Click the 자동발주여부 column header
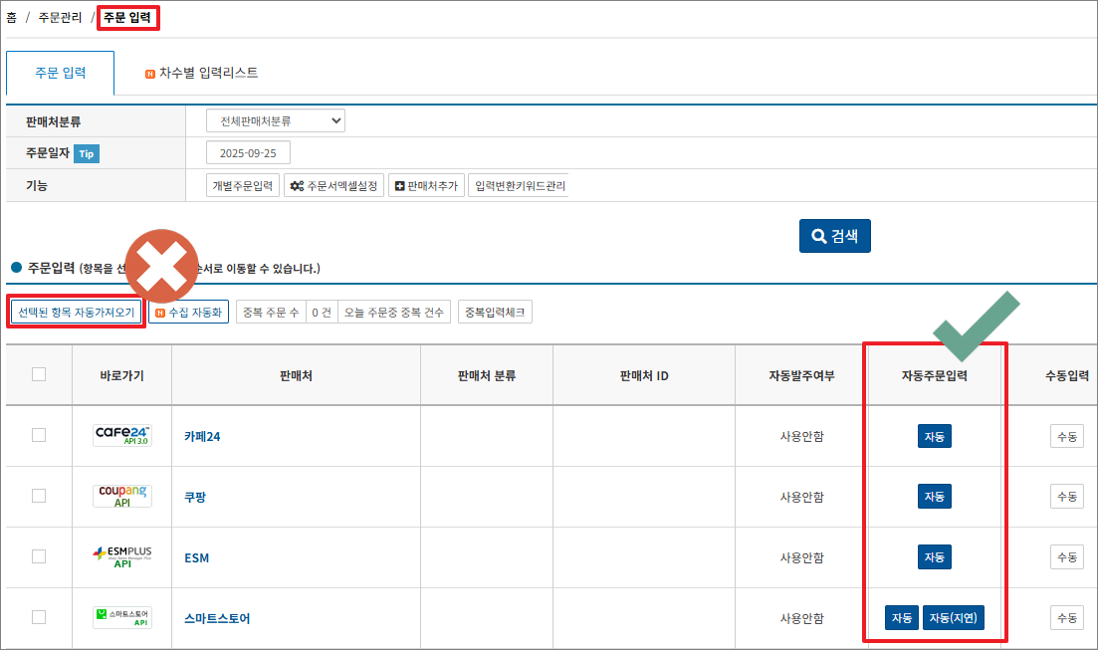This screenshot has height=650, width=1098. 801,375
